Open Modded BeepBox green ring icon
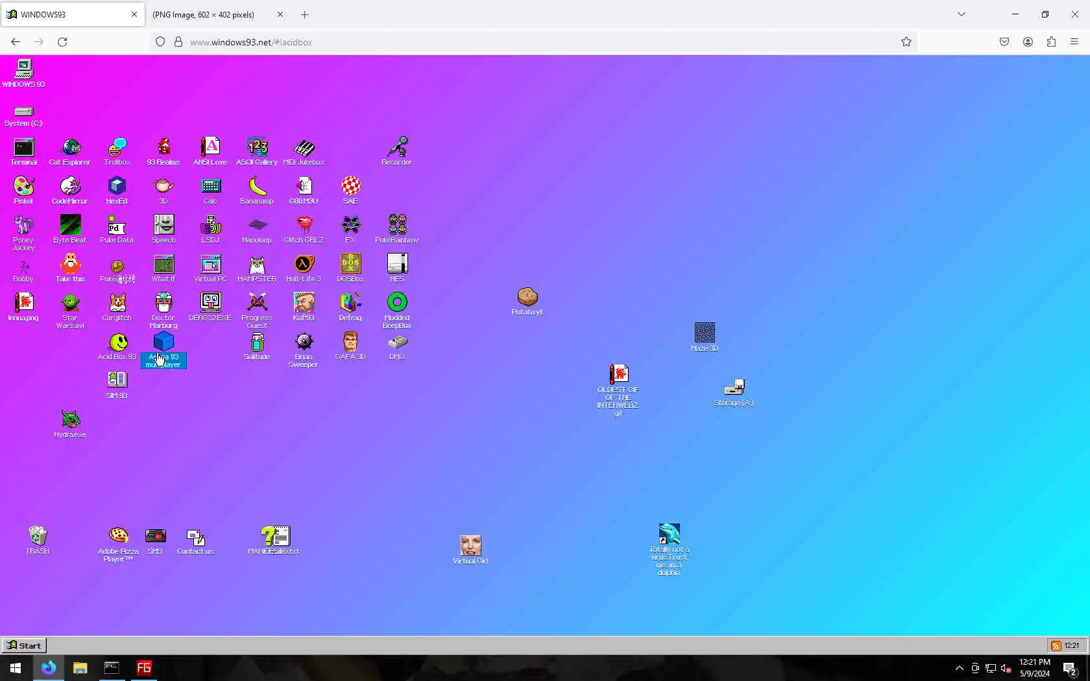Image resolution: width=1090 pixels, height=681 pixels. click(x=397, y=311)
